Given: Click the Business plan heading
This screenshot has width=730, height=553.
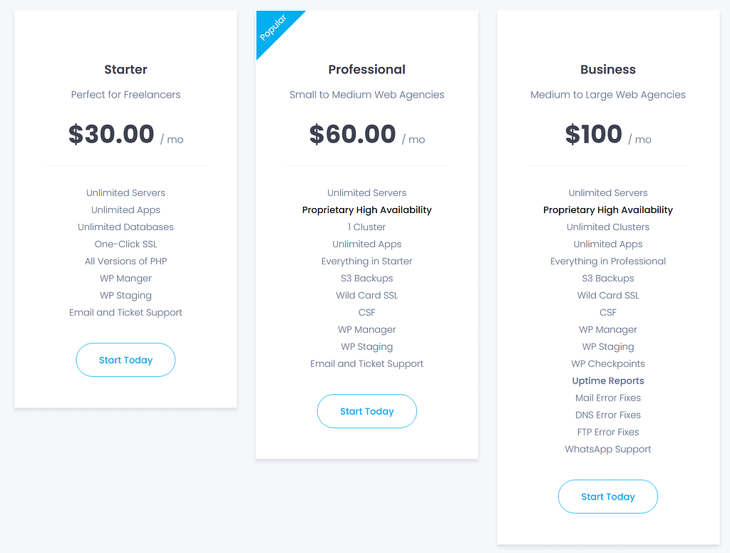Looking at the screenshot, I should click(x=607, y=69).
